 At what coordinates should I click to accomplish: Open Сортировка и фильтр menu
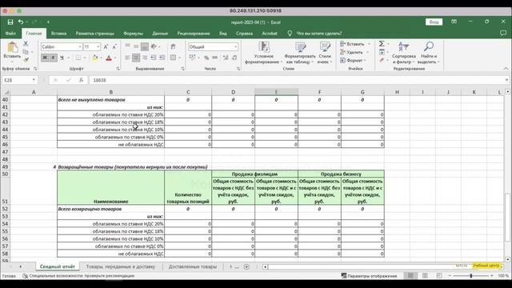pos(403,53)
